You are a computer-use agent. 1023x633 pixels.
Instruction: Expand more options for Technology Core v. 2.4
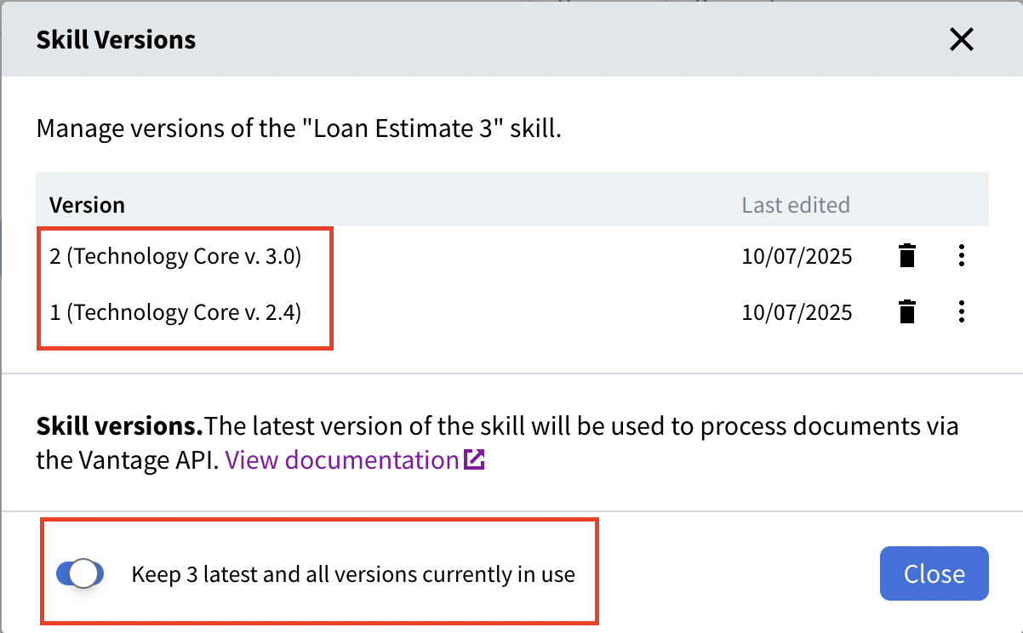click(x=961, y=311)
